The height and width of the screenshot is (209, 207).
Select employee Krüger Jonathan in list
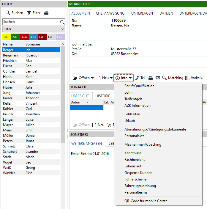coord(31,114)
